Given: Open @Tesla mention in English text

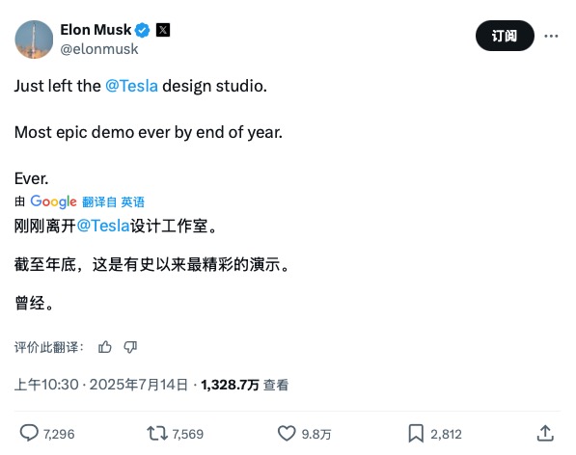Looking at the screenshot, I should click(131, 86).
